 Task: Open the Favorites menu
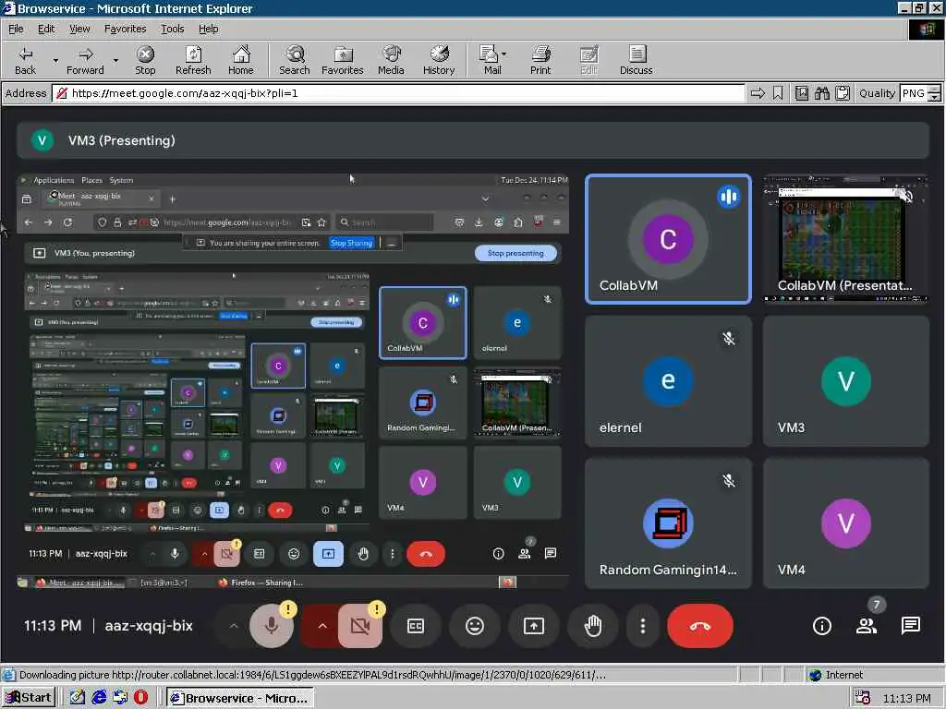pyautogui.click(x=125, y=29)
